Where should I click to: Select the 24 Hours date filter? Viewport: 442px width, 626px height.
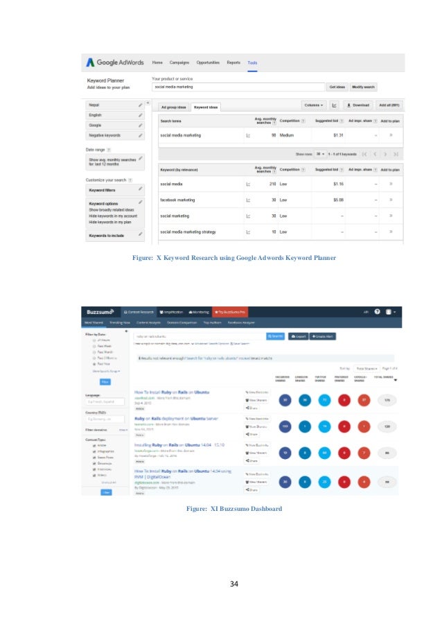click(94, 340)
